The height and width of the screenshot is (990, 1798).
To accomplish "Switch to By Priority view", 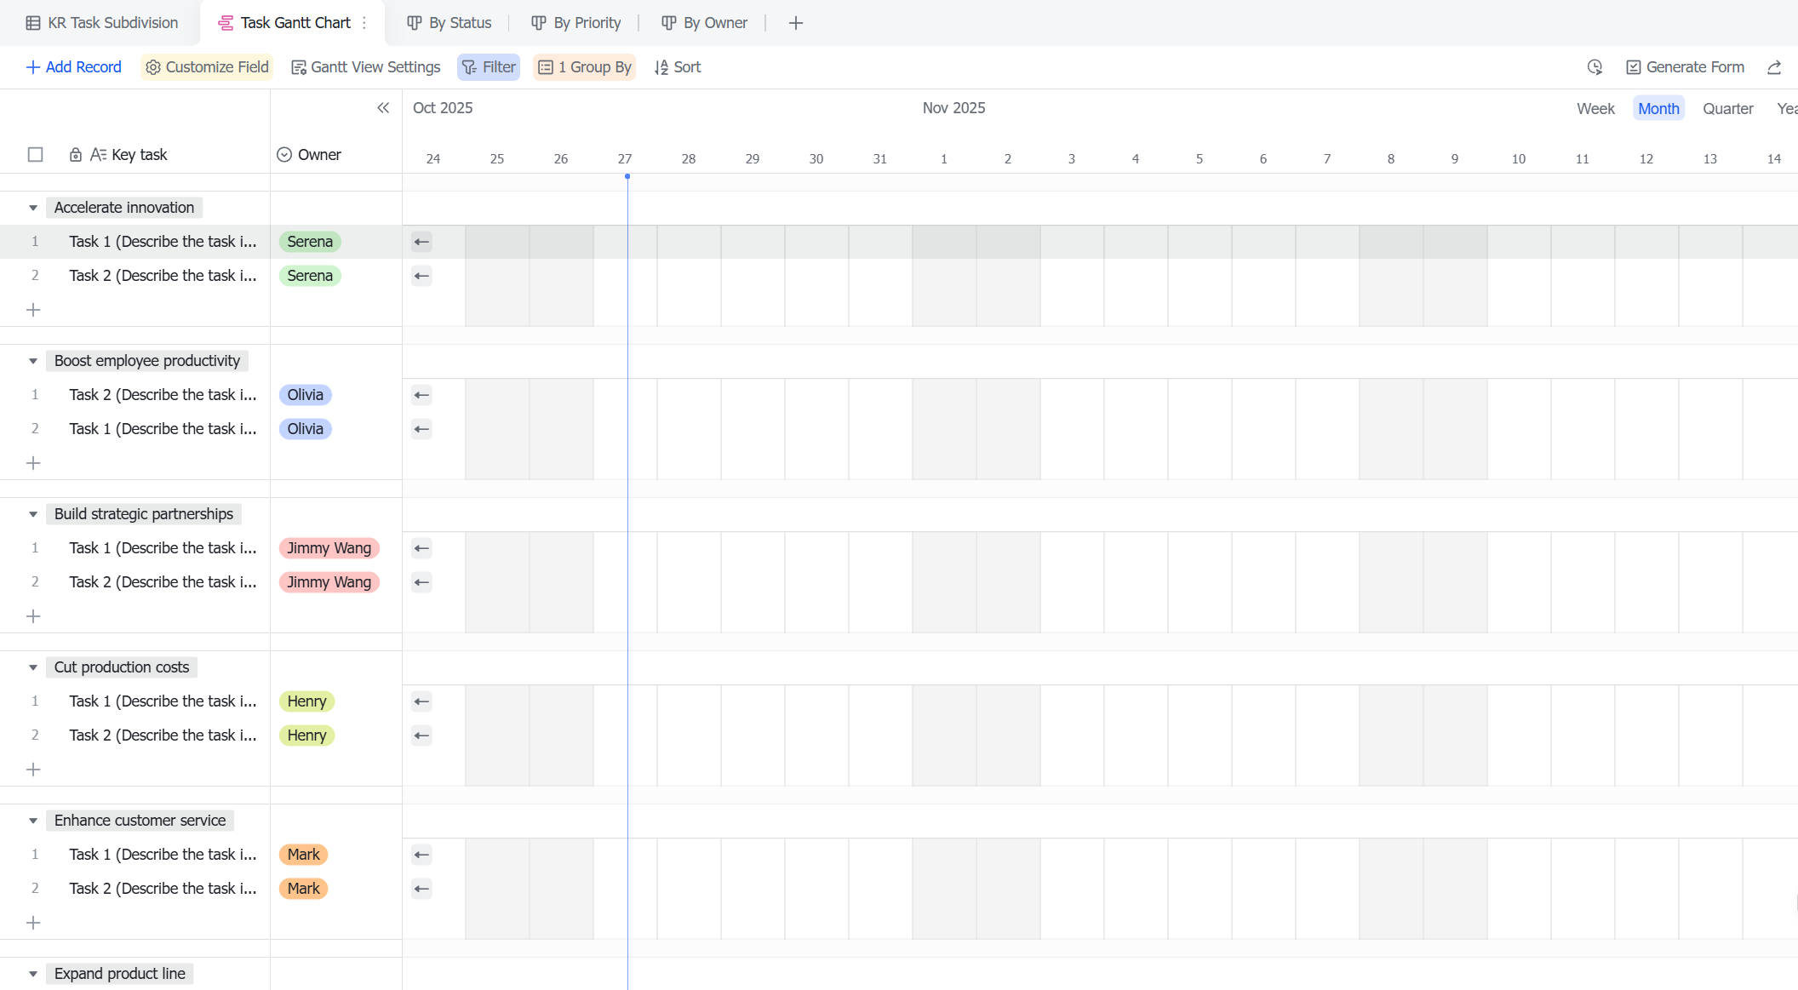I will tap(576, 23).
